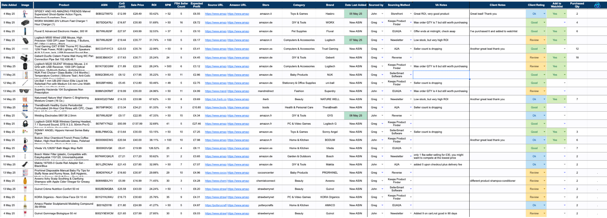Open the Aveeno shampoo product image
Screen dimensions: 607x218
(x=25, y=181)
